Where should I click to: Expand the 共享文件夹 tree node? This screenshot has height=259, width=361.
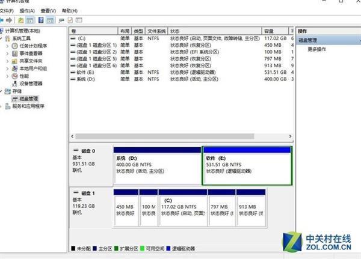pyautogui.click(x=8, y=61)
